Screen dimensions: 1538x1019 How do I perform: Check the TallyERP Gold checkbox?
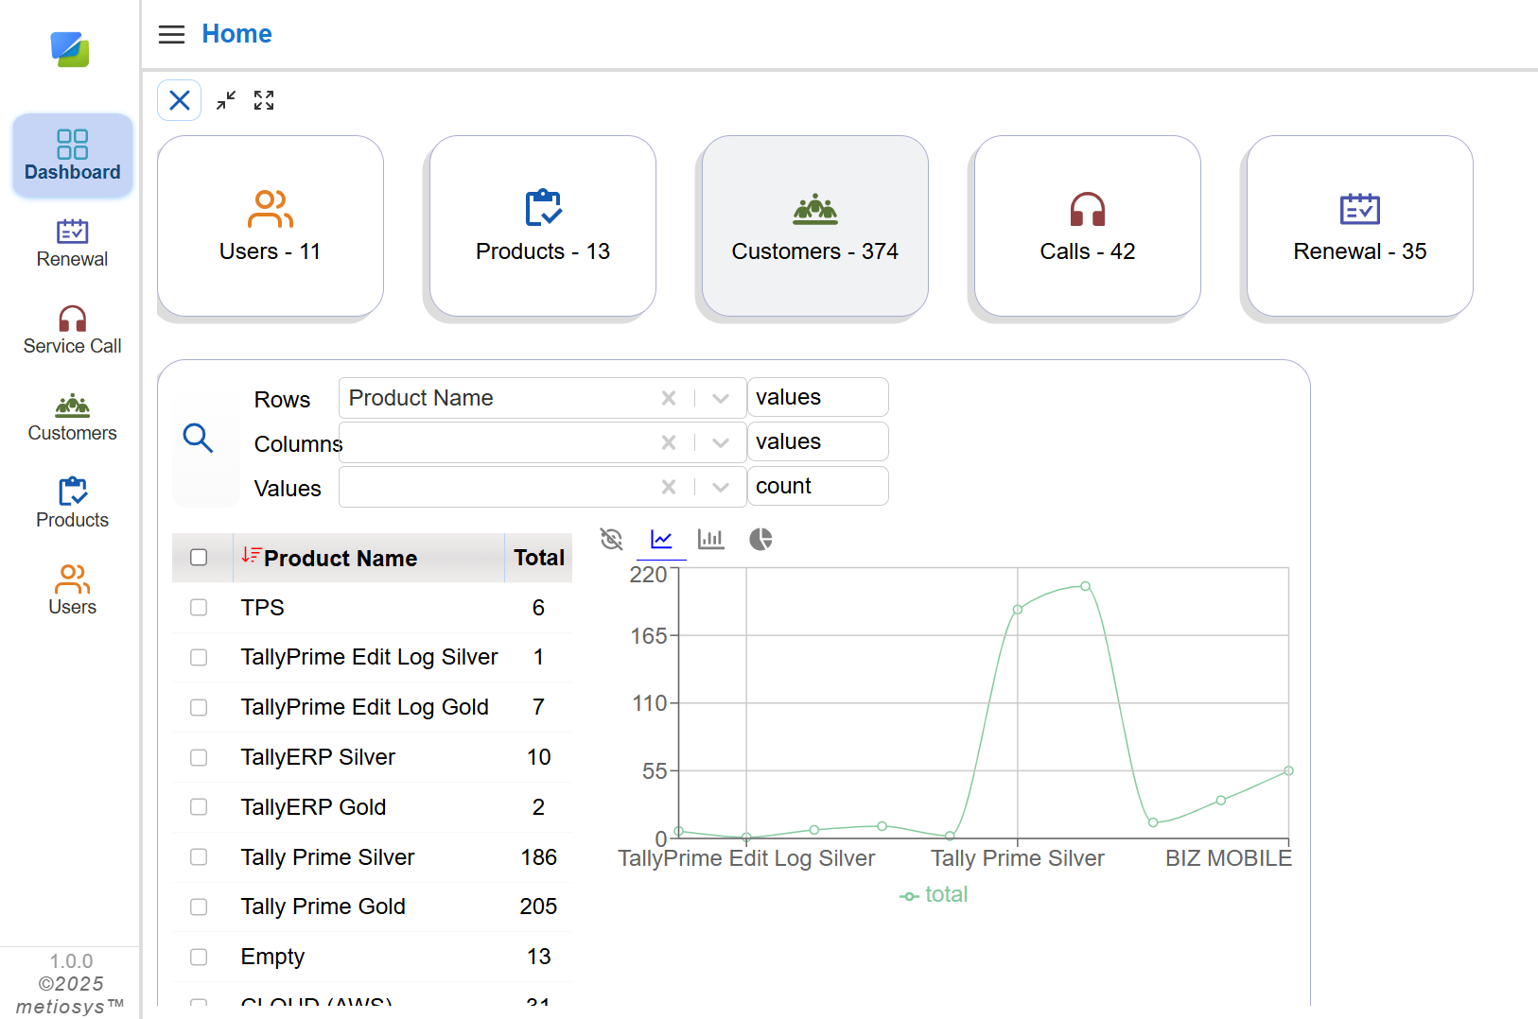[x=199, y=806]
